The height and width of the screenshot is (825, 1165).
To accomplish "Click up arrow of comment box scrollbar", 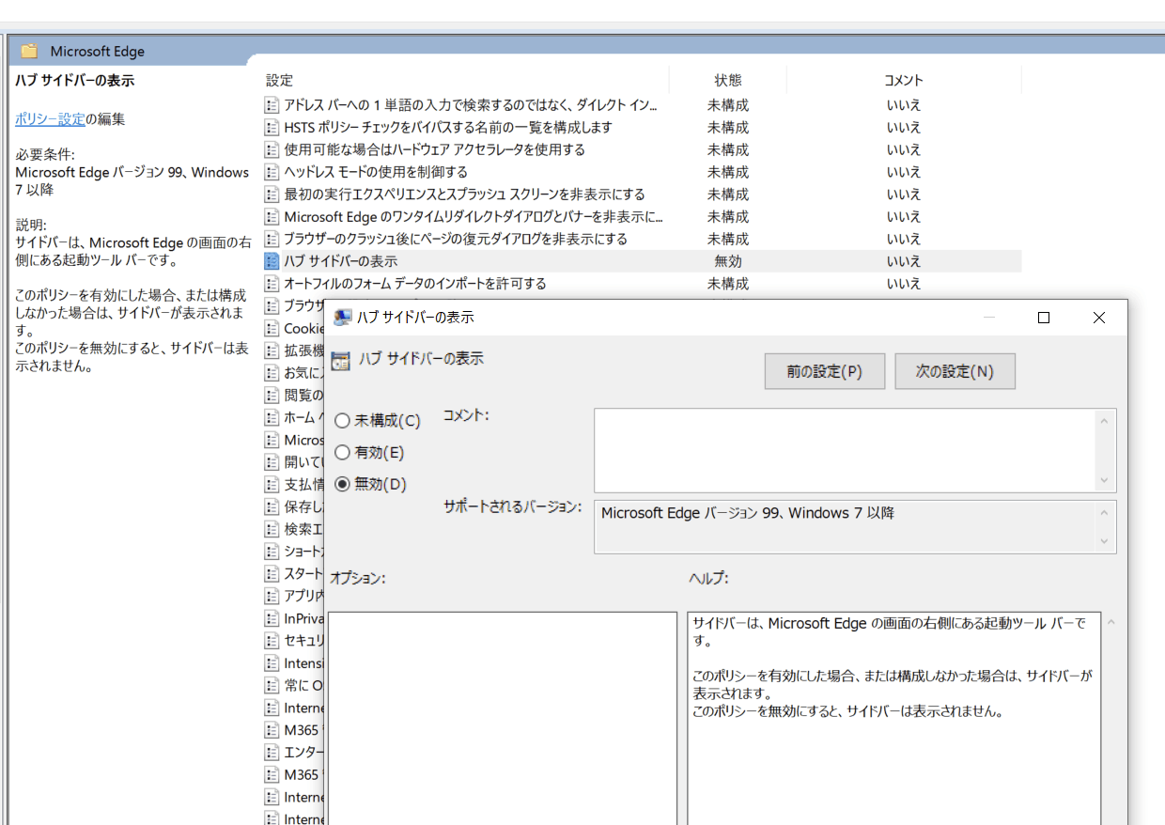I will pos(1104,421).
